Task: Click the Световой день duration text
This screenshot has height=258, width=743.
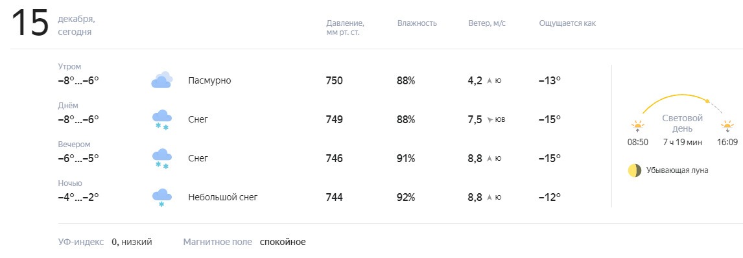Action: click(x=682, y=142)
